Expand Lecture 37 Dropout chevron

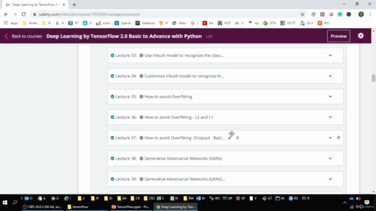click(330, 138)
